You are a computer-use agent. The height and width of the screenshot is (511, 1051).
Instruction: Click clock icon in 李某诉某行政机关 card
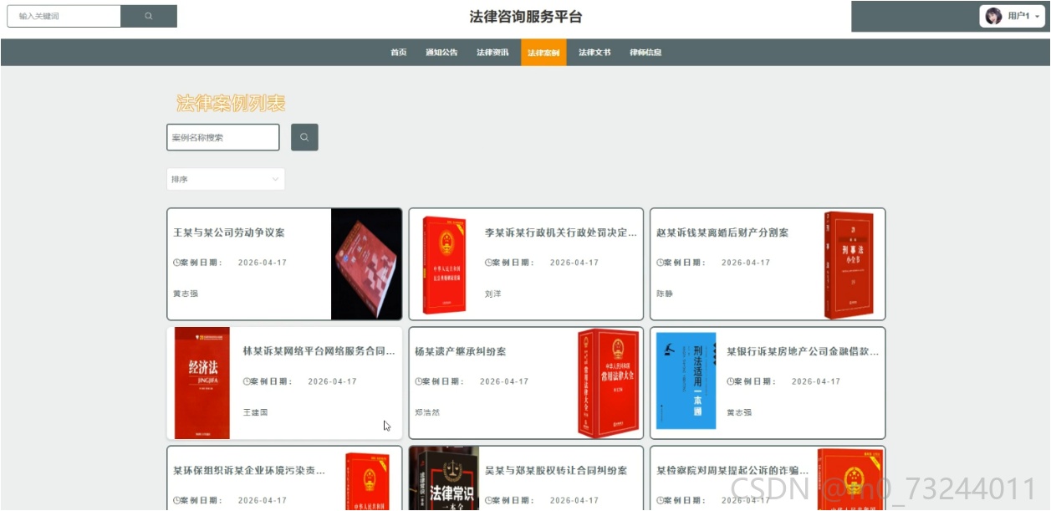(488, 263)
